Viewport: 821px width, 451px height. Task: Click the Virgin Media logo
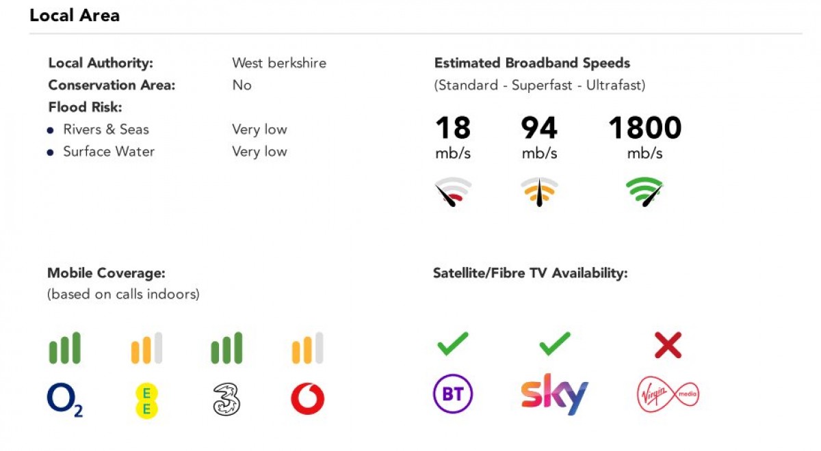point(668,395)
